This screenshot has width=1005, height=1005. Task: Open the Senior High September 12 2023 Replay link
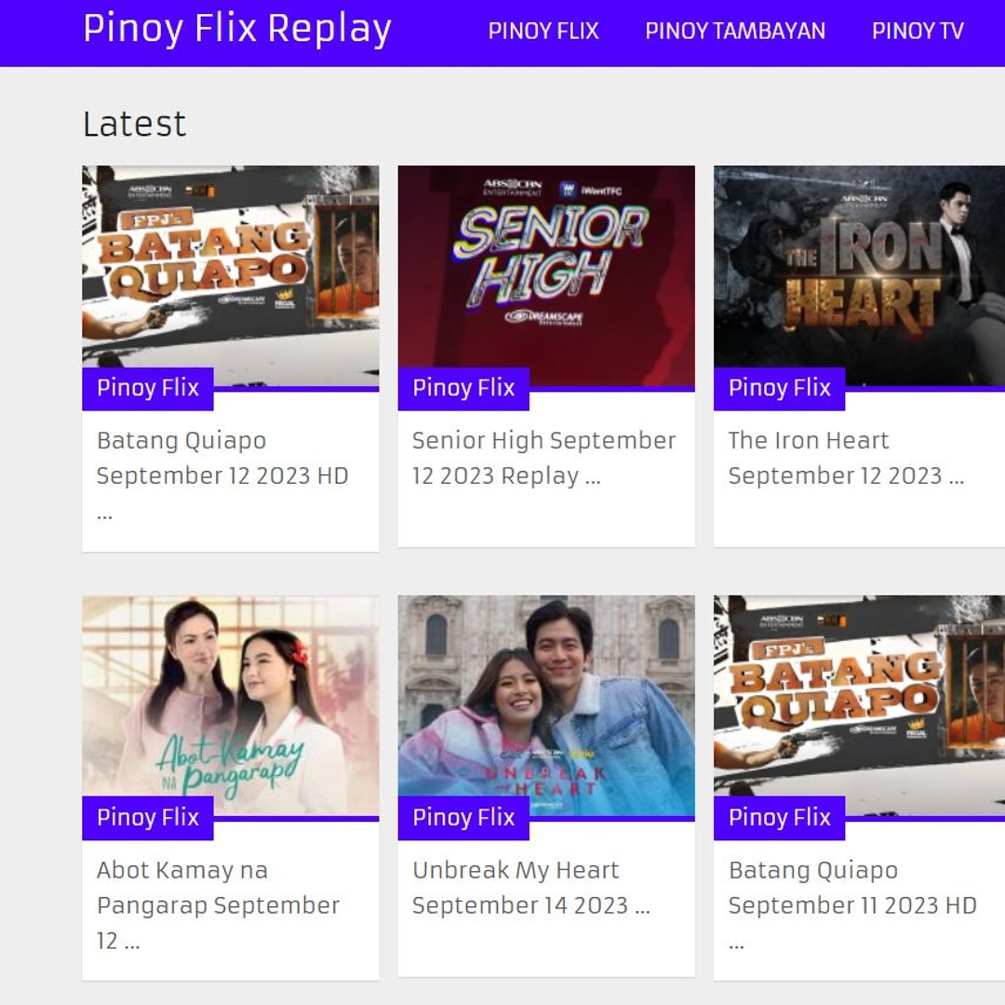543,458
